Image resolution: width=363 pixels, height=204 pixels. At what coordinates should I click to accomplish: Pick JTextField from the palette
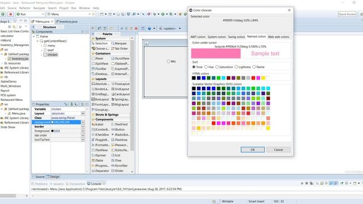tap(120, 125)
